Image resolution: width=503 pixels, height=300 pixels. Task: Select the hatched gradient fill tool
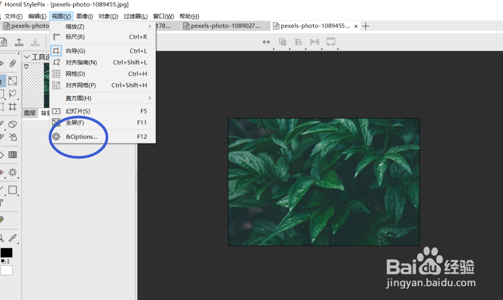[x=13, y=155]
